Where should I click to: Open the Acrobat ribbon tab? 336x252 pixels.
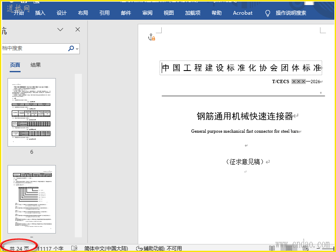pyautogui.click(x=243, y=13)
